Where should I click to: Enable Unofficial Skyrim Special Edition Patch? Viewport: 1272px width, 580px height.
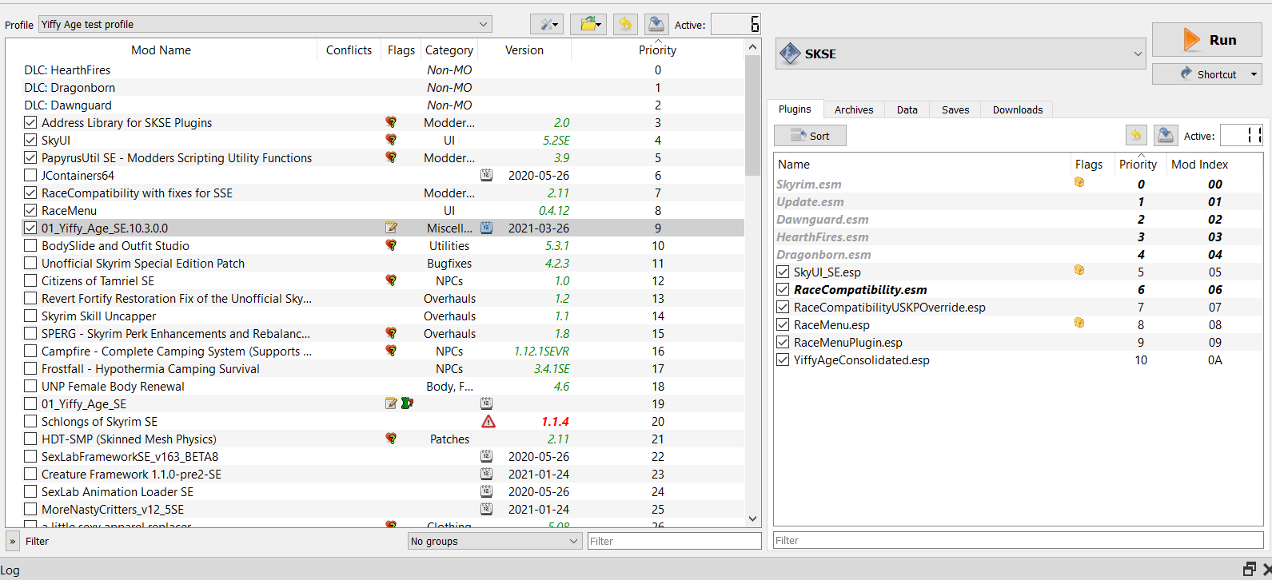pyautogui.click(x=30, y=263)
